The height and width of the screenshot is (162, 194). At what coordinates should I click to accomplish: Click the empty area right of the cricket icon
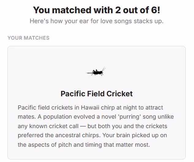click(x=147, y=72)
